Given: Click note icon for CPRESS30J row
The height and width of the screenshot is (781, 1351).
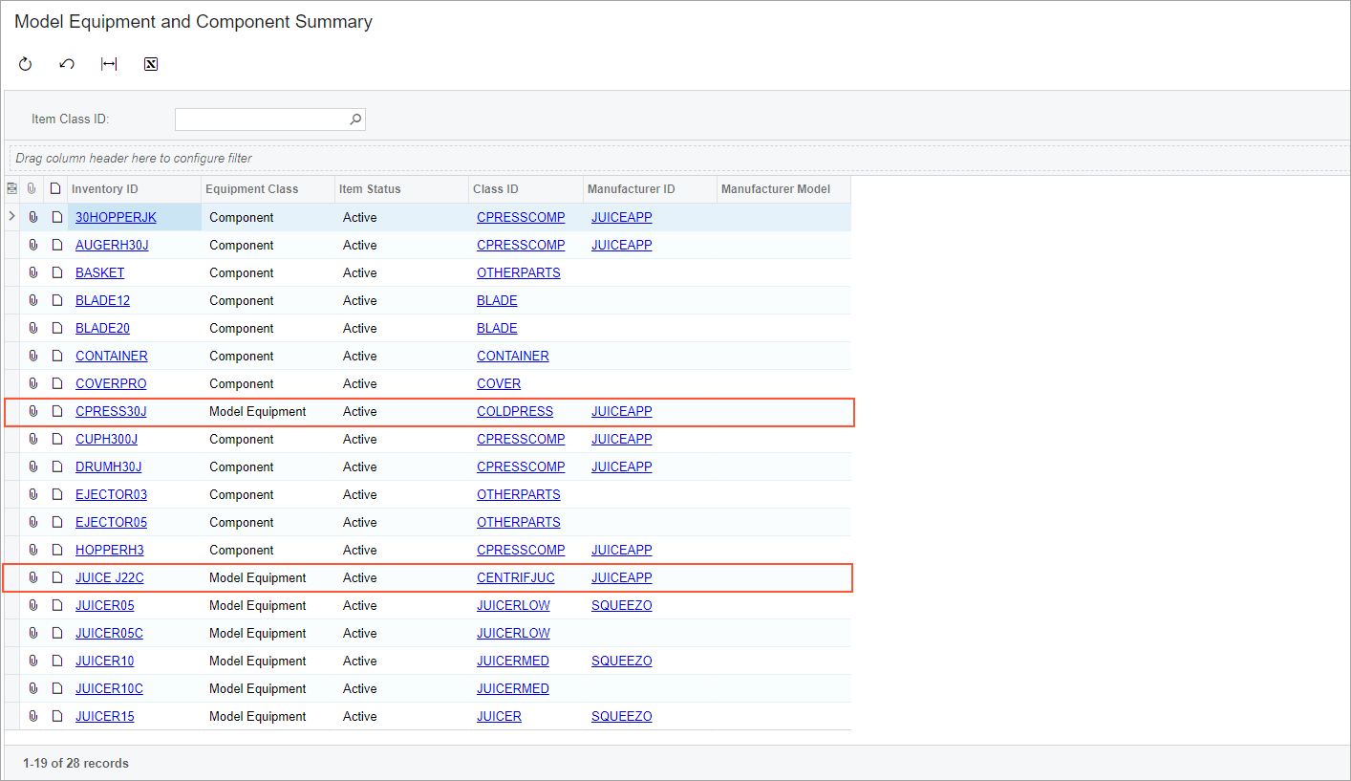Looking at the screenshot, I should 56,412.
